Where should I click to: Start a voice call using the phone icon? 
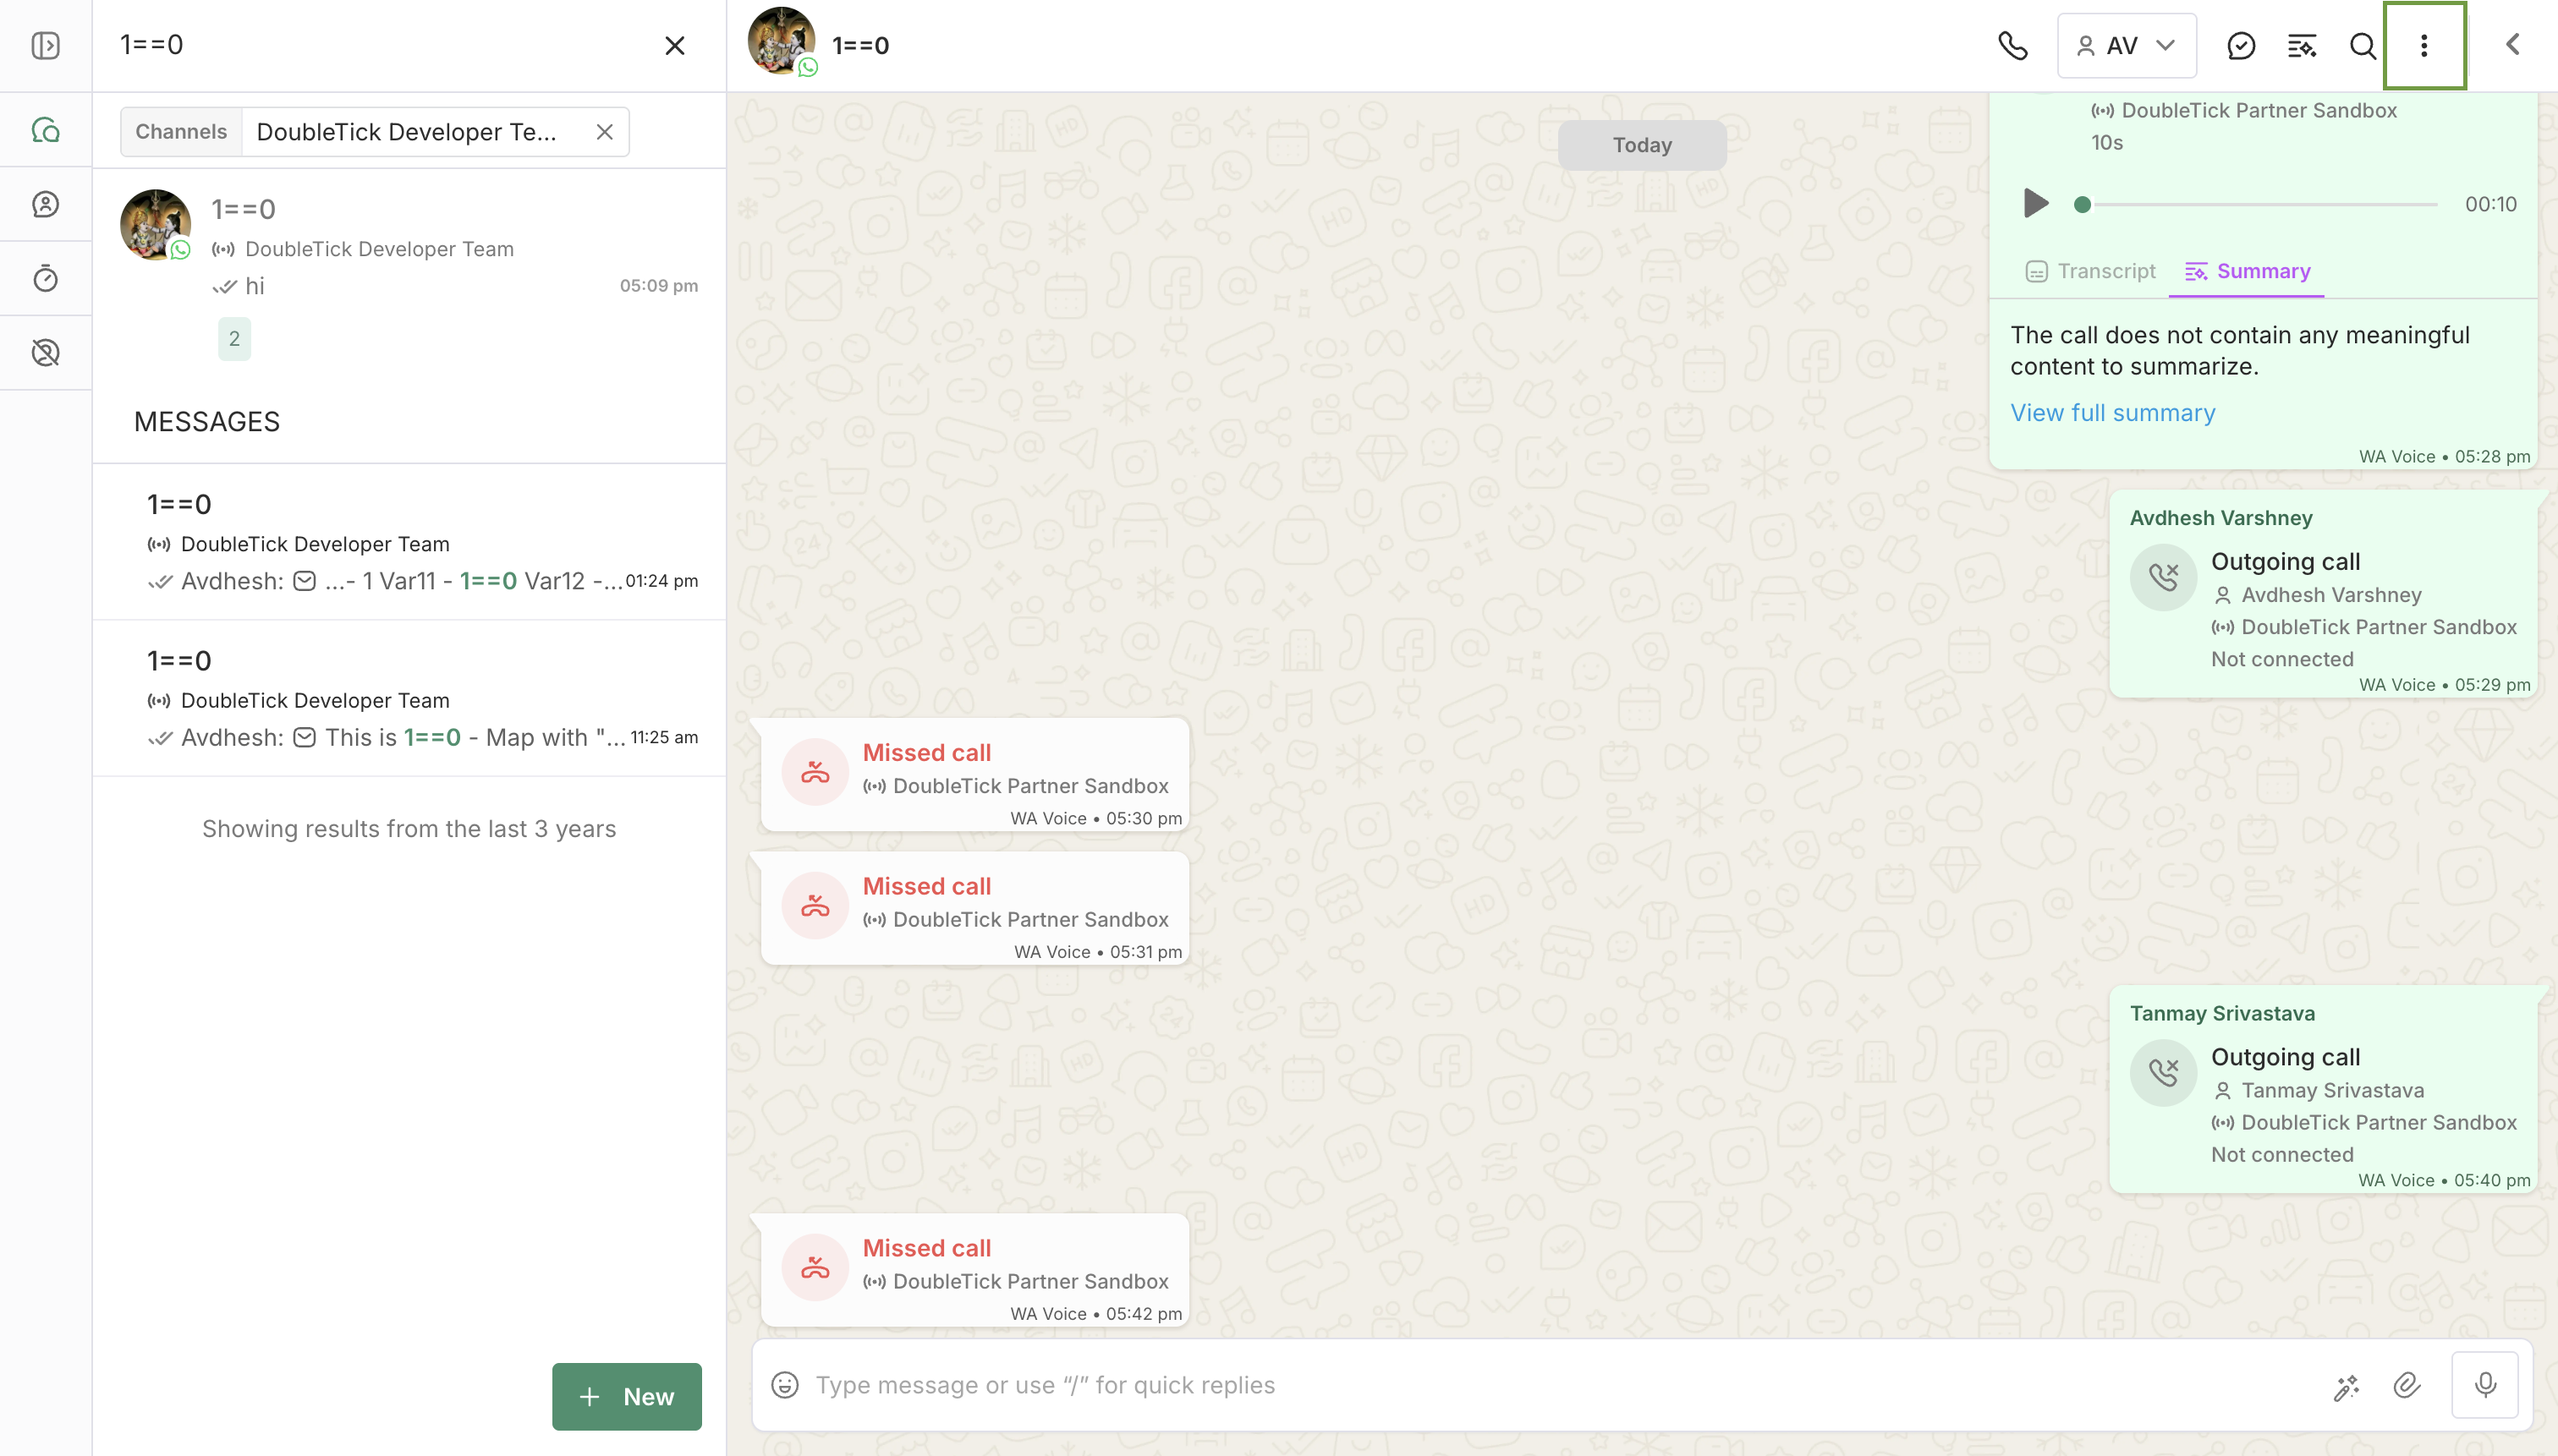pyautogui.click(x=2012, y=45)
